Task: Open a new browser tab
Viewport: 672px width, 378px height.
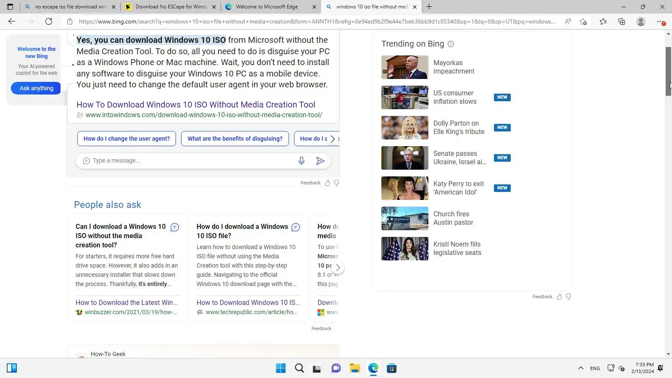Action: pyautogui.click(x=429, y=7)
